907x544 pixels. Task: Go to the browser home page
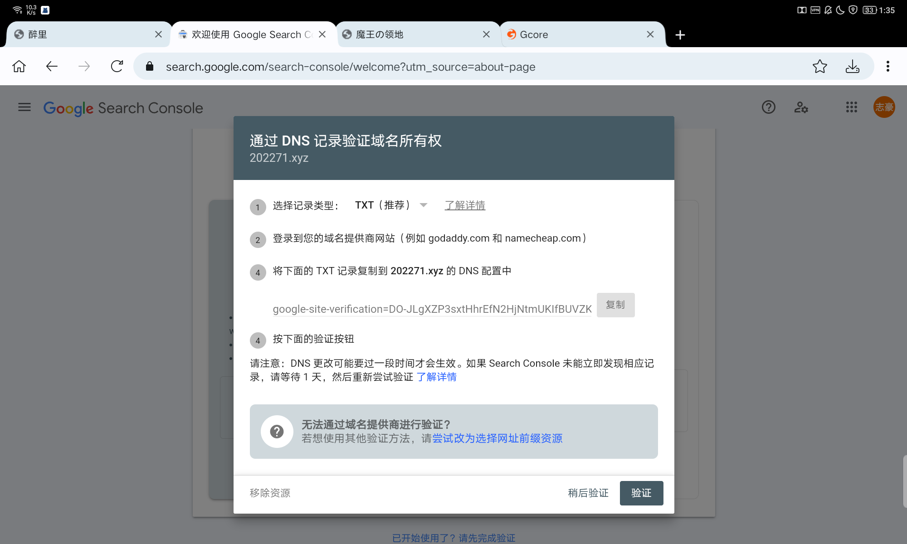pos(19,67)
